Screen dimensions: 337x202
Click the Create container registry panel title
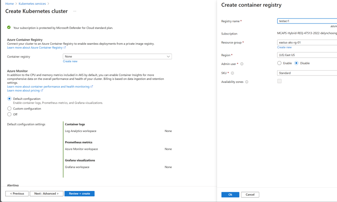tap(251, 5)
